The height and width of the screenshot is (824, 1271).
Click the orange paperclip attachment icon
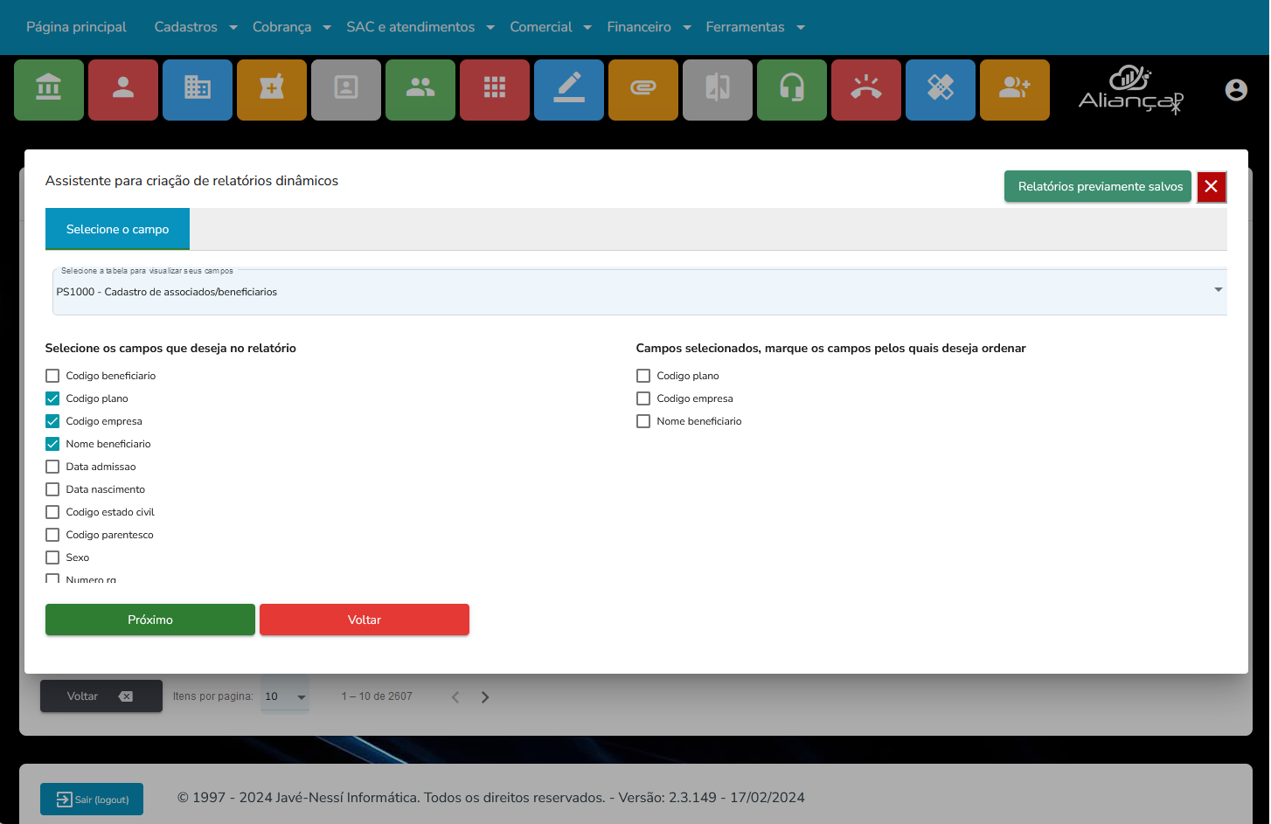pos(643,89)
